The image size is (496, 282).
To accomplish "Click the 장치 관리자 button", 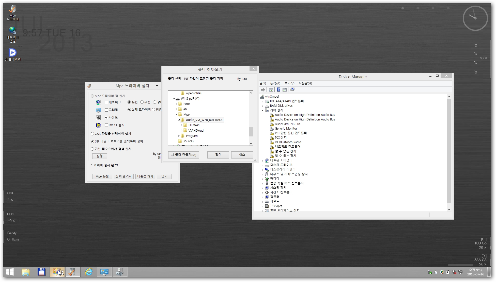I will (x=123, y=176).
